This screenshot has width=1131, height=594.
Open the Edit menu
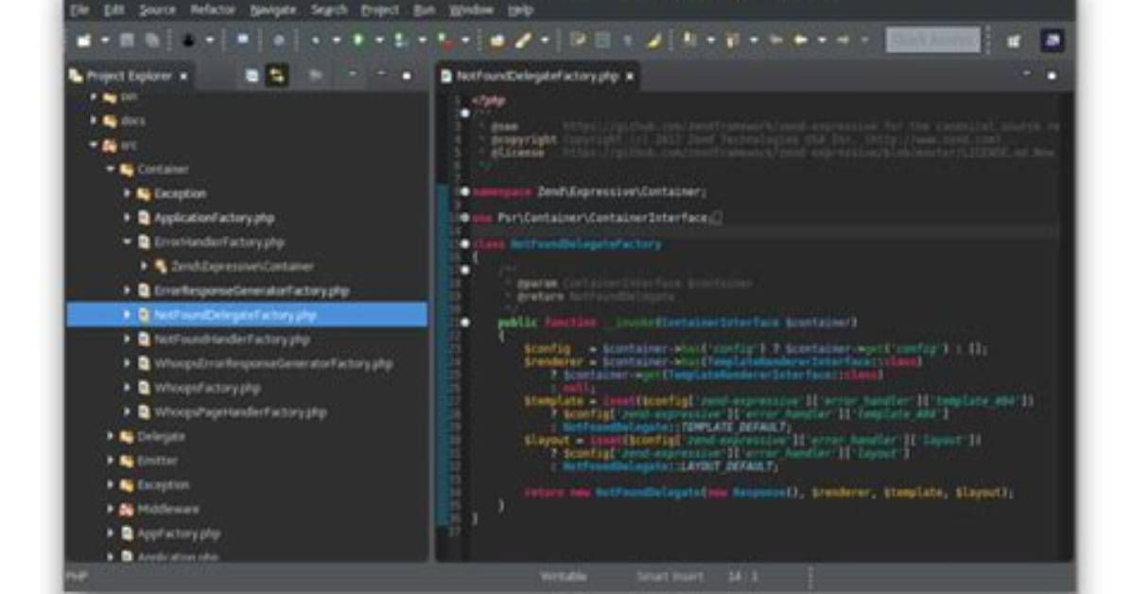(114, 10)
